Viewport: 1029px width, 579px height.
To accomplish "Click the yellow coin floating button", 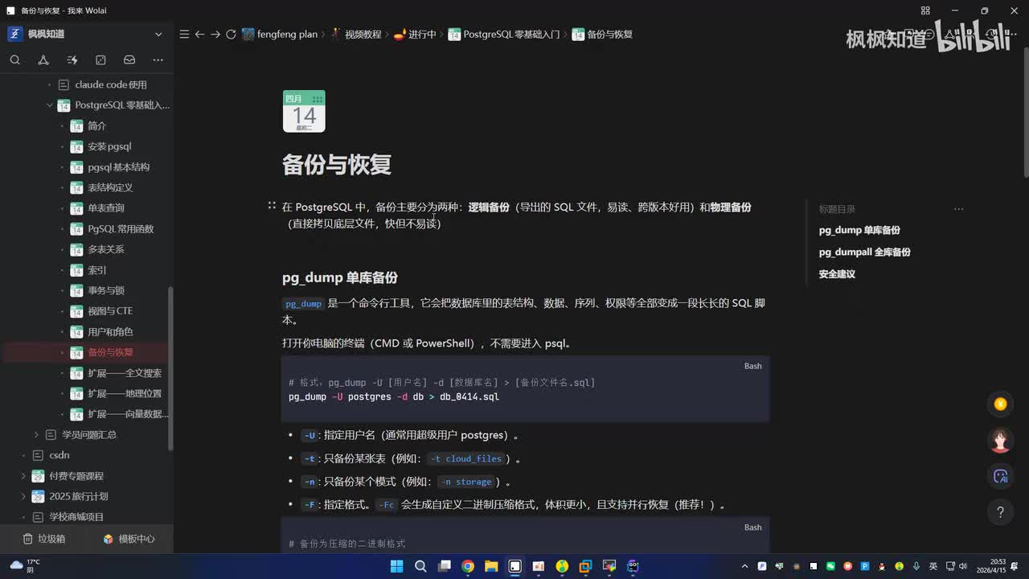I will 1000,404.
